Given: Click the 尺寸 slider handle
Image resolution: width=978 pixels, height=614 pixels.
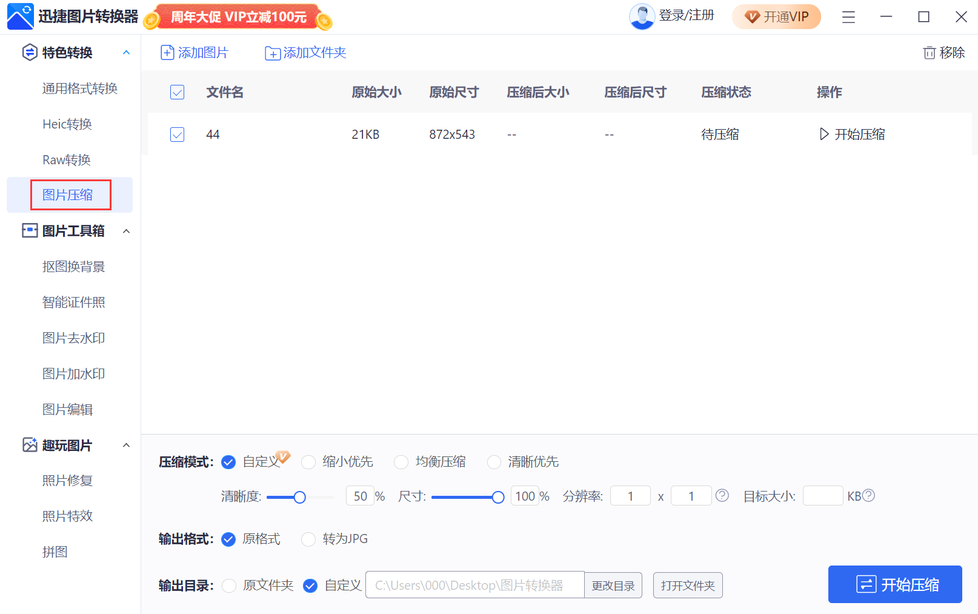Looking at the screenshot, I should point(498,498).
